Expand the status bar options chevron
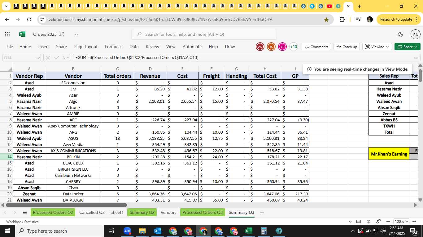The image size is (423, 237). [350, 222]
